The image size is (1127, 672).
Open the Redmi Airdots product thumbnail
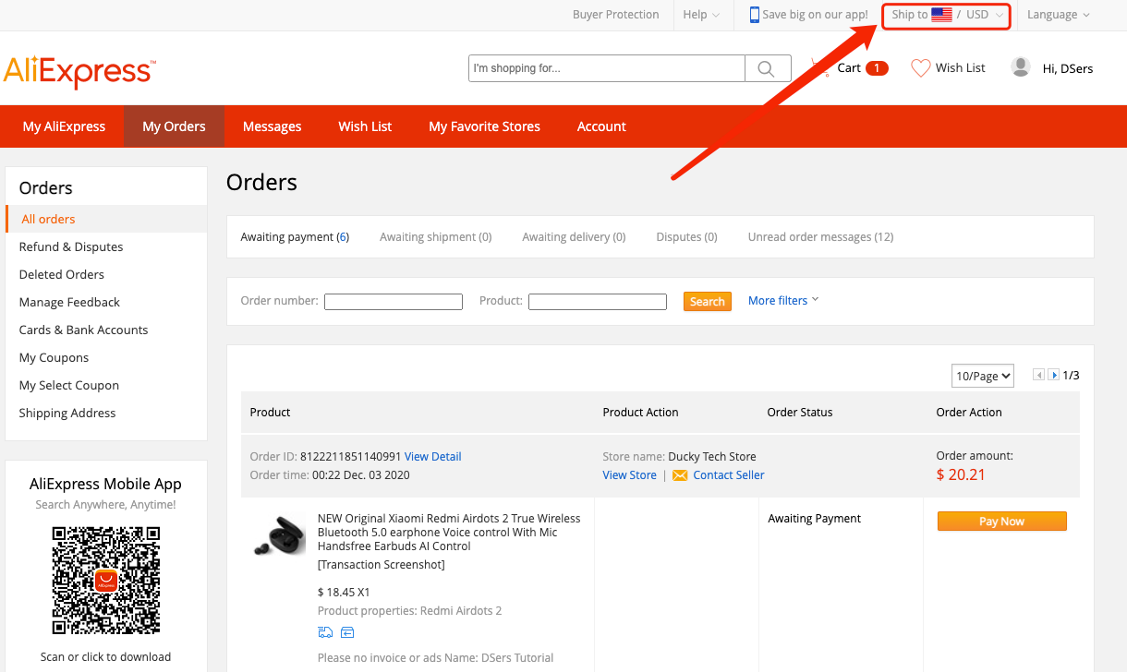279,537
